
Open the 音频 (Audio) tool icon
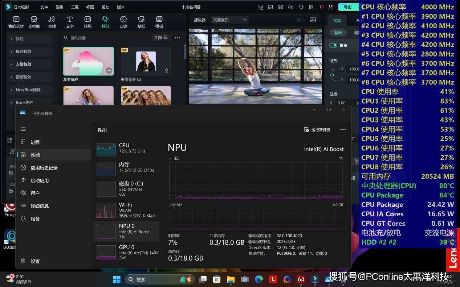click(52, 22)
